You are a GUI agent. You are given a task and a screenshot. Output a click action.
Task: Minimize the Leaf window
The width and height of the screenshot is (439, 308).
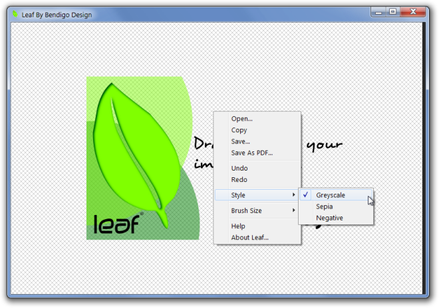(x=380, y=12)
